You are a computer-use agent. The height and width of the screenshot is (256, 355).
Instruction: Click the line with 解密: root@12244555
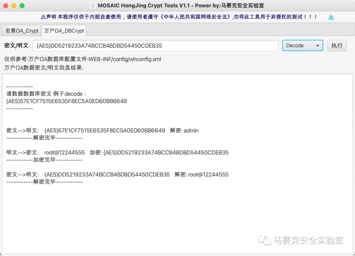point(117,175)
